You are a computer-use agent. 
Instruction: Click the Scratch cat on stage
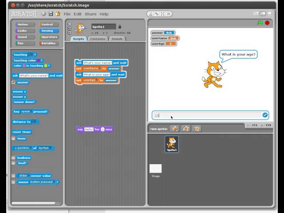click(x=214, y=75)
